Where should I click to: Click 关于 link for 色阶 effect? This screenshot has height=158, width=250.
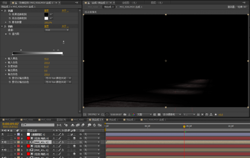(x=65, y=26)
